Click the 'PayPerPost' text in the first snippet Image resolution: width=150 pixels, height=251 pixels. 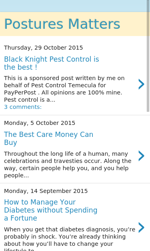pyautogui.click(x=20, y=93)
